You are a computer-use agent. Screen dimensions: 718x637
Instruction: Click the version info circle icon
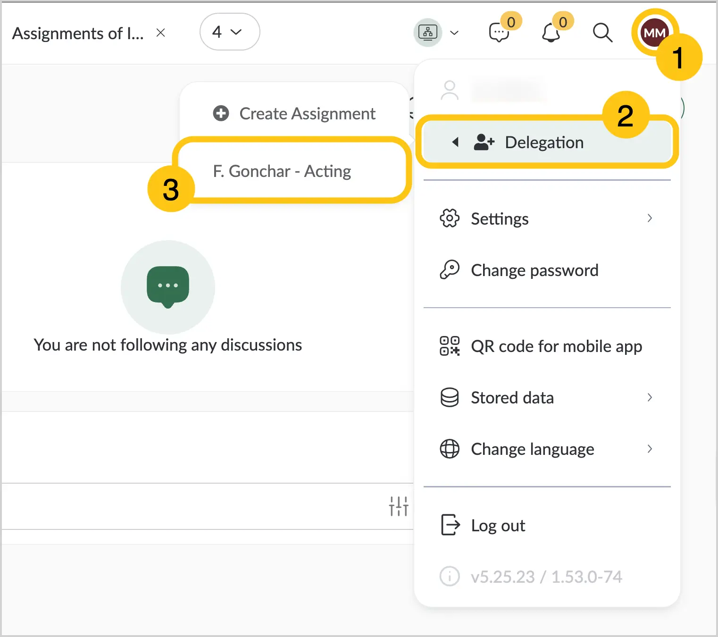[450, 576]
